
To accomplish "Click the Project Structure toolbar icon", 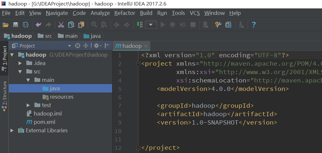I will point(228,25).
